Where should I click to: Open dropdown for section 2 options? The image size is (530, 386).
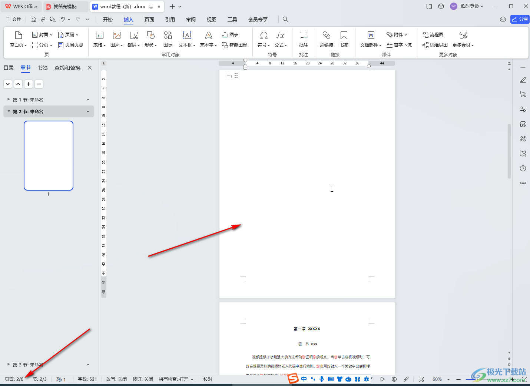point(88,111)
